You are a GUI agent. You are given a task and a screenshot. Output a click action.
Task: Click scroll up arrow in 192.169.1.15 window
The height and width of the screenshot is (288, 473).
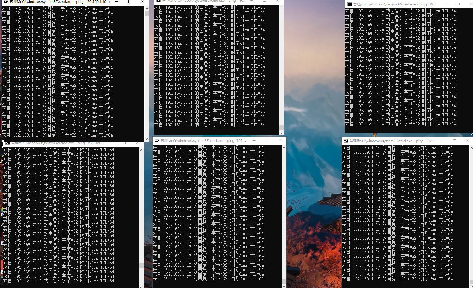471,148
